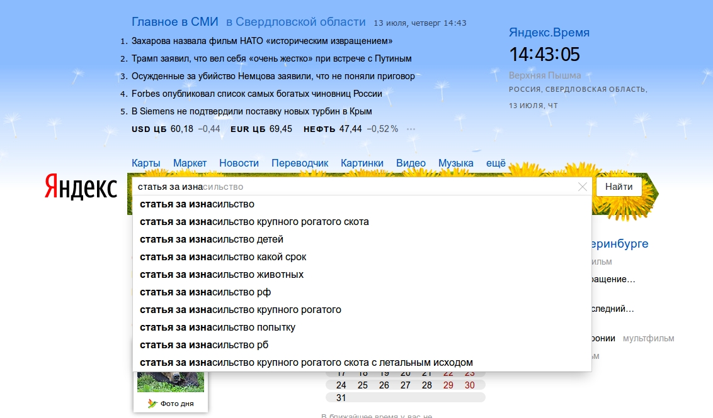Switch to в Свердловской области news tab
Viewport: 713px width, 418px height.
[295, 22]
